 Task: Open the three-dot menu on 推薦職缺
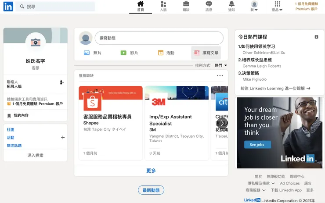click(220, 76)
